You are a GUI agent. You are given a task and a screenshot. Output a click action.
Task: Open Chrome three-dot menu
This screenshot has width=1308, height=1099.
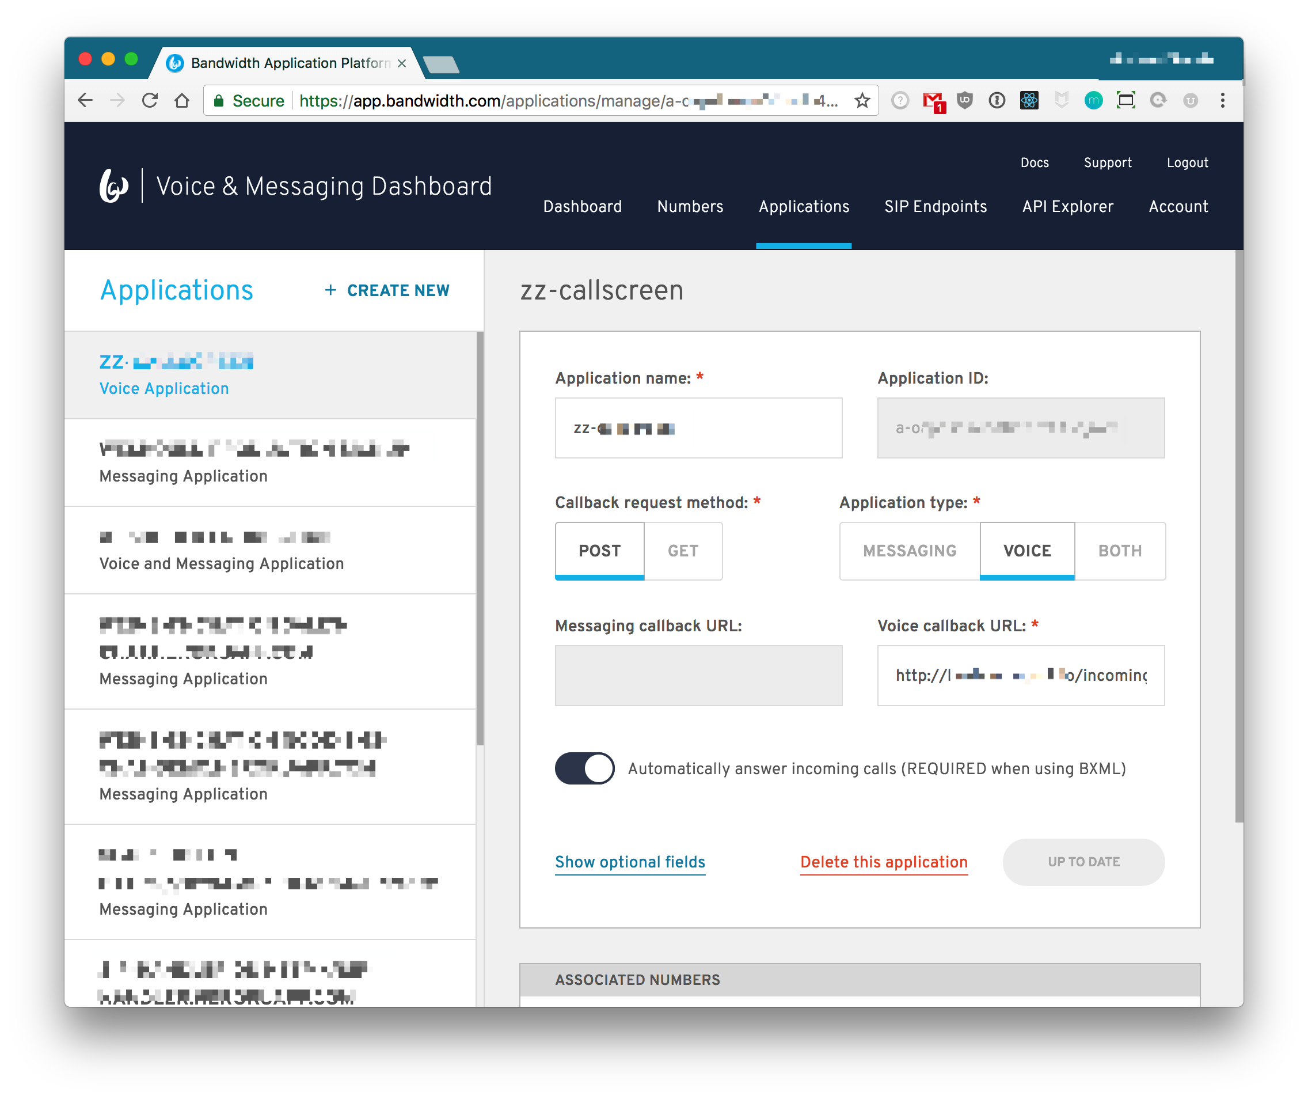click(x=1223, y=100)
